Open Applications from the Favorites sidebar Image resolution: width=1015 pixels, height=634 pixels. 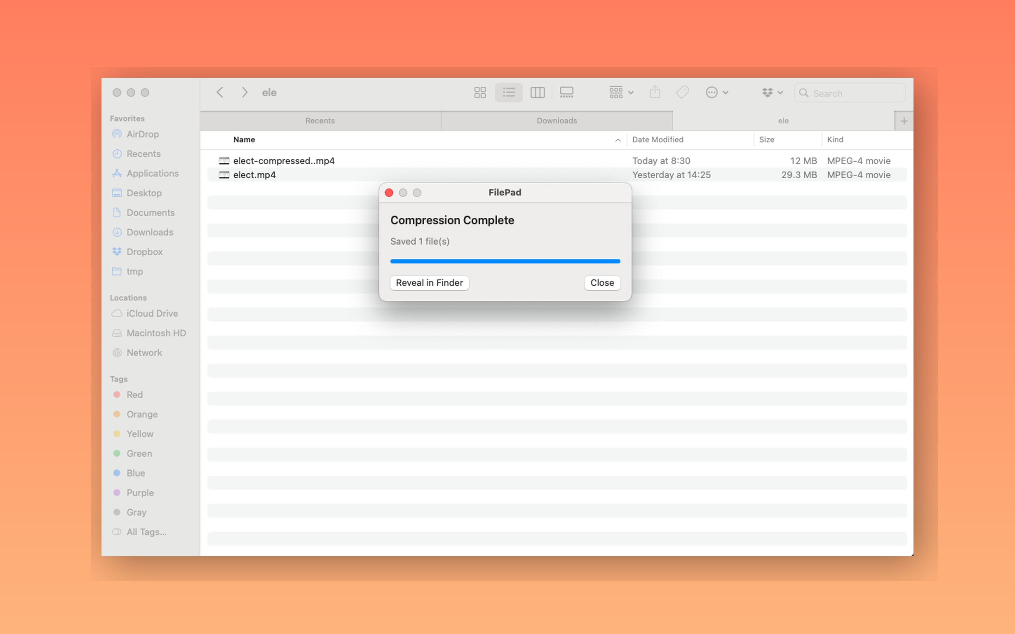[152, 173]
